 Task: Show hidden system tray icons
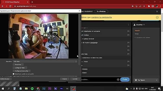tap(131, 89)
